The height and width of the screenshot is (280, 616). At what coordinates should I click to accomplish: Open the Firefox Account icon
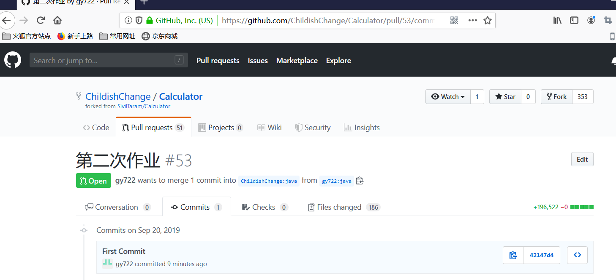pos(591,20)
